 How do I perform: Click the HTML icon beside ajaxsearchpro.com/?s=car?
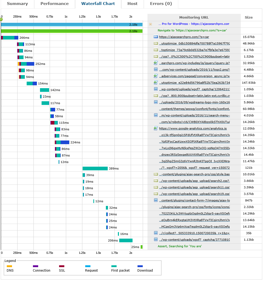pos(155,37)
